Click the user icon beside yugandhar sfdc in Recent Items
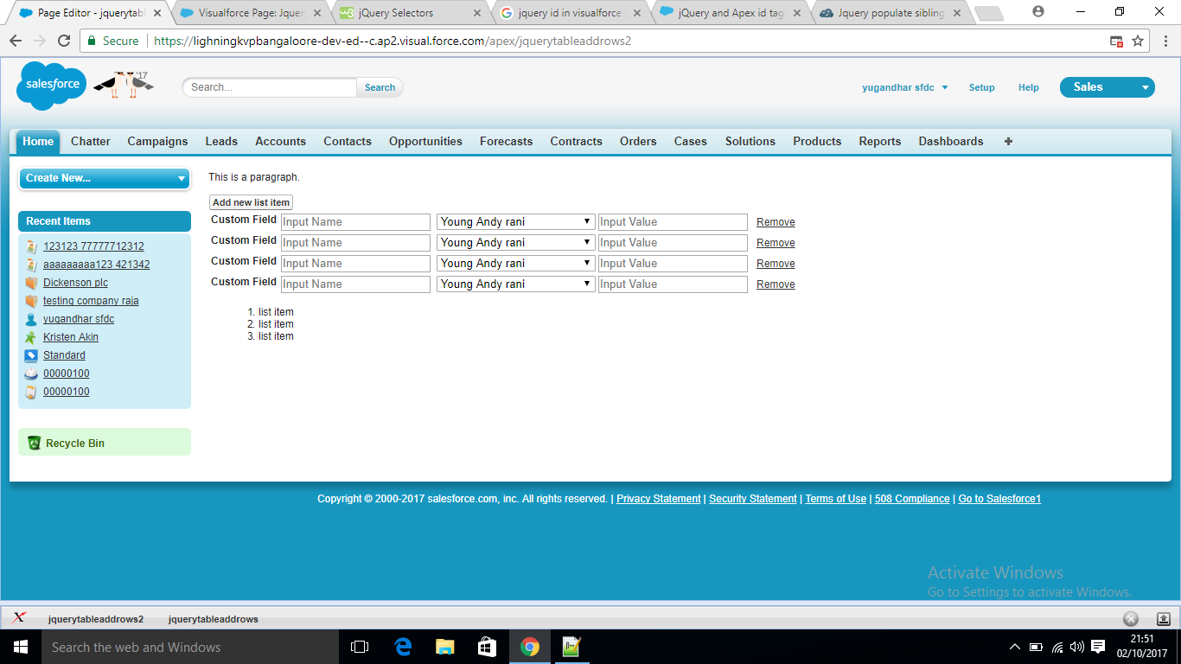The image size is (1181, 664). (32, 319)
